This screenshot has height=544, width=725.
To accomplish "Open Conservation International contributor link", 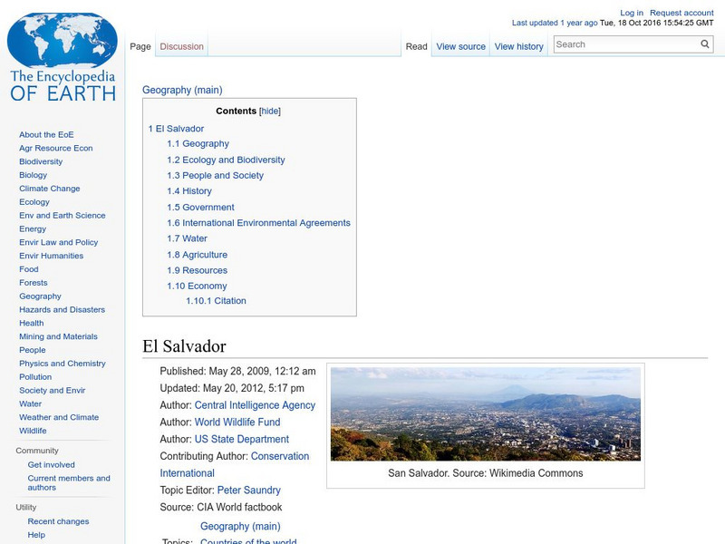I will [x=235, y=464].
